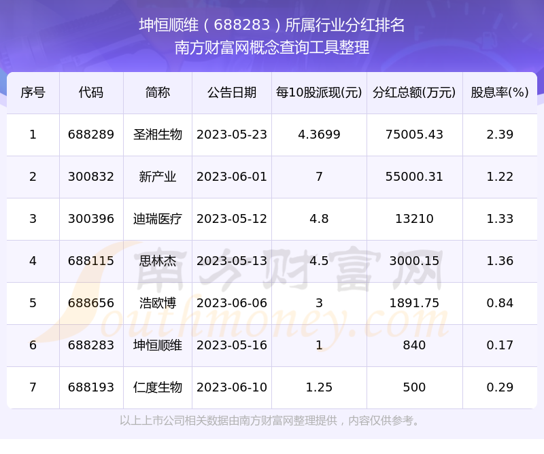
Task: Click the 公告日期 column header
Action: [x=232, y=92]
